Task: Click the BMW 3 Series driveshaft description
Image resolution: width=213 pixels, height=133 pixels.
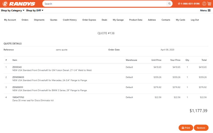Action: (x=49, y=90)
